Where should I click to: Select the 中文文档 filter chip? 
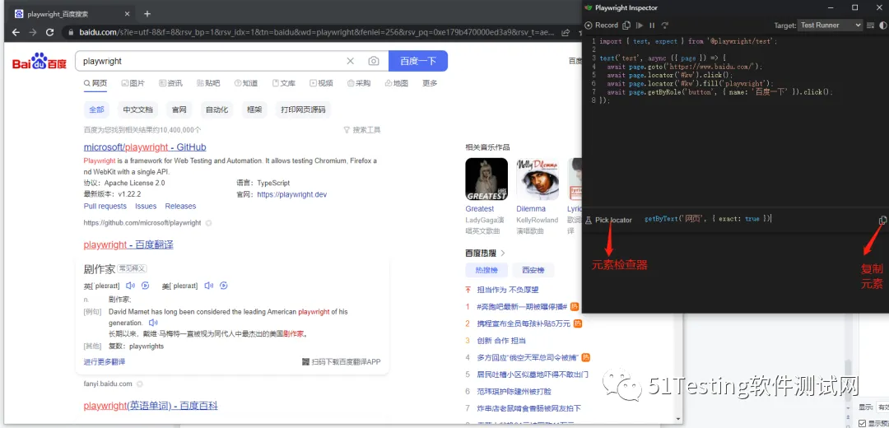click(138, 109)
